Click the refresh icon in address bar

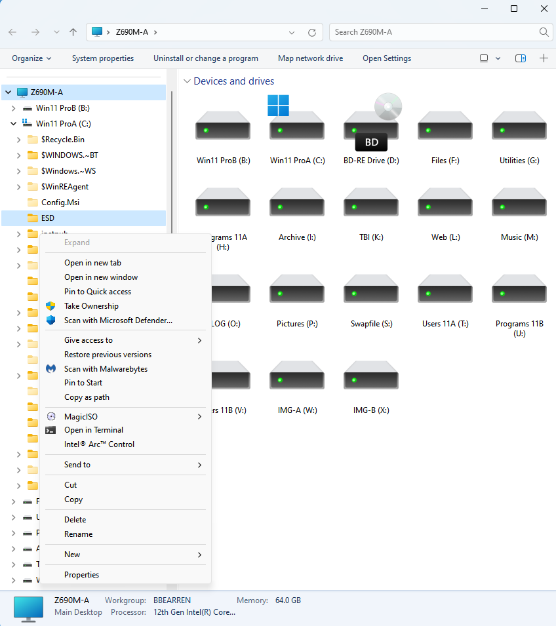(312, 32)
